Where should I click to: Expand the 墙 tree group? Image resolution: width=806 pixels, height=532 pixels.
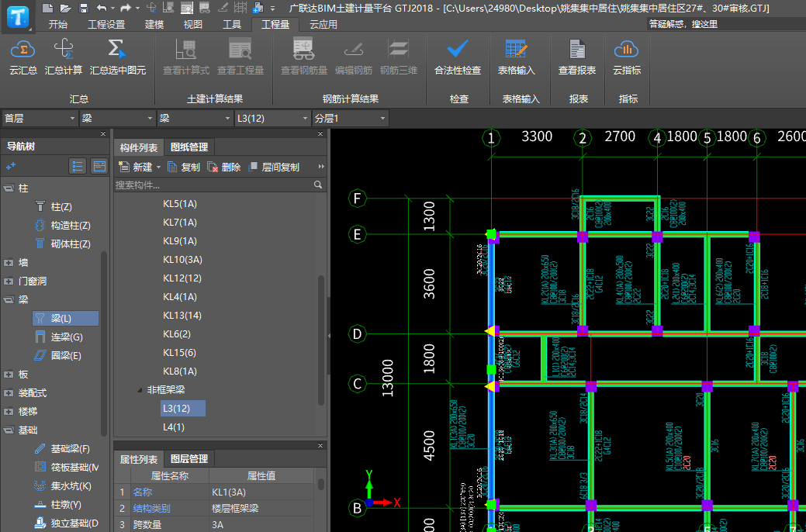[x=9, y=263]
